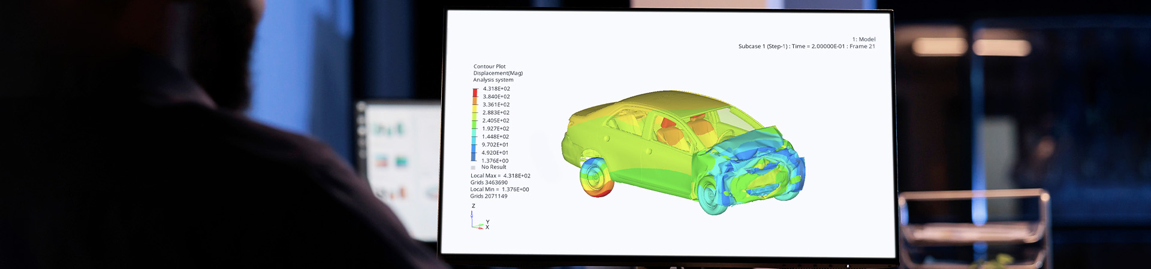1151x269 pixels.
Task: Click the No Result legend label
Action: click(x=494, y=167)
